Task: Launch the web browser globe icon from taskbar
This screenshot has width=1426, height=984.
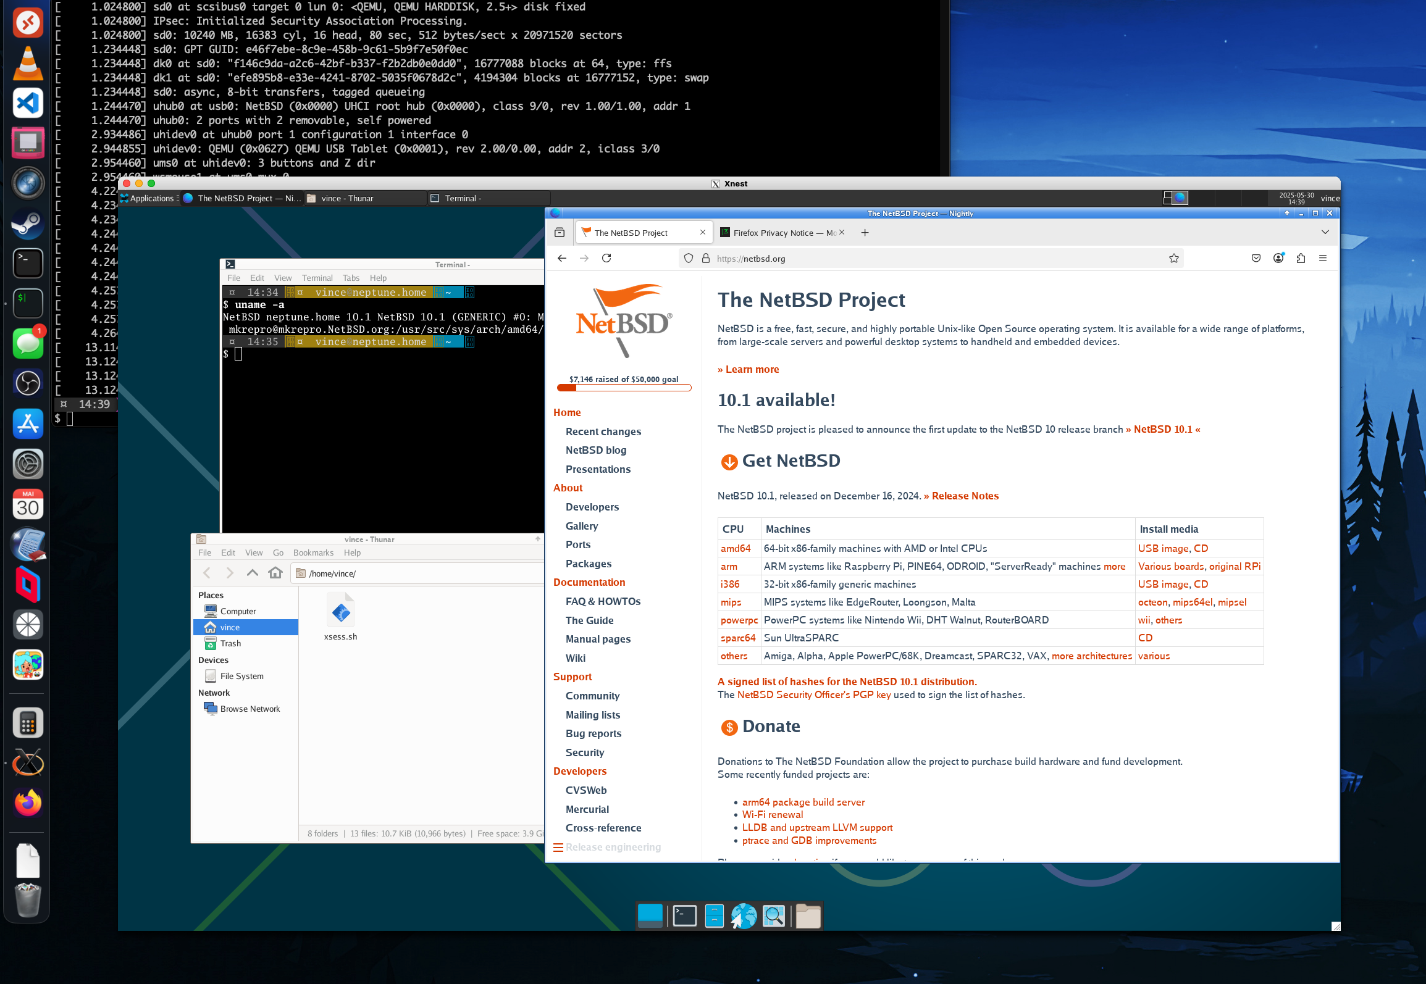Action: click(x=744, y=916)
